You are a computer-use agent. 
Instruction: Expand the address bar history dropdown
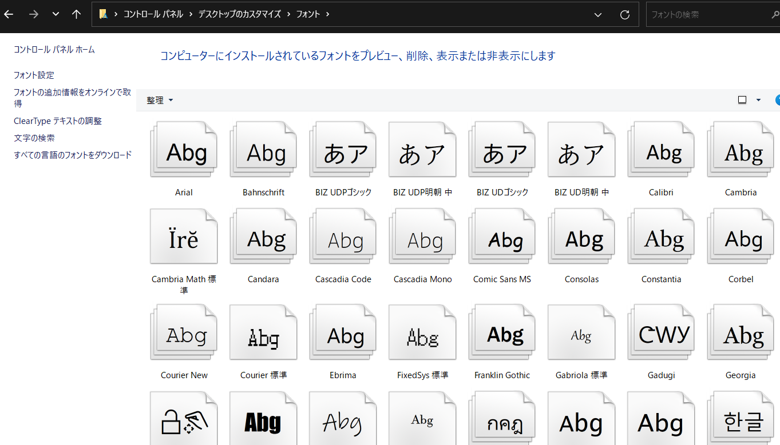click(597, 14)
